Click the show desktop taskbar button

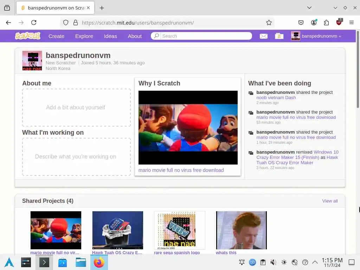pyautogui.click(x=352, y=262)
